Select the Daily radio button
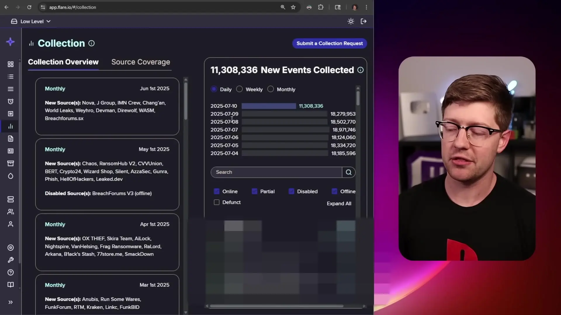The image size is (561, 315). (214, 89)
